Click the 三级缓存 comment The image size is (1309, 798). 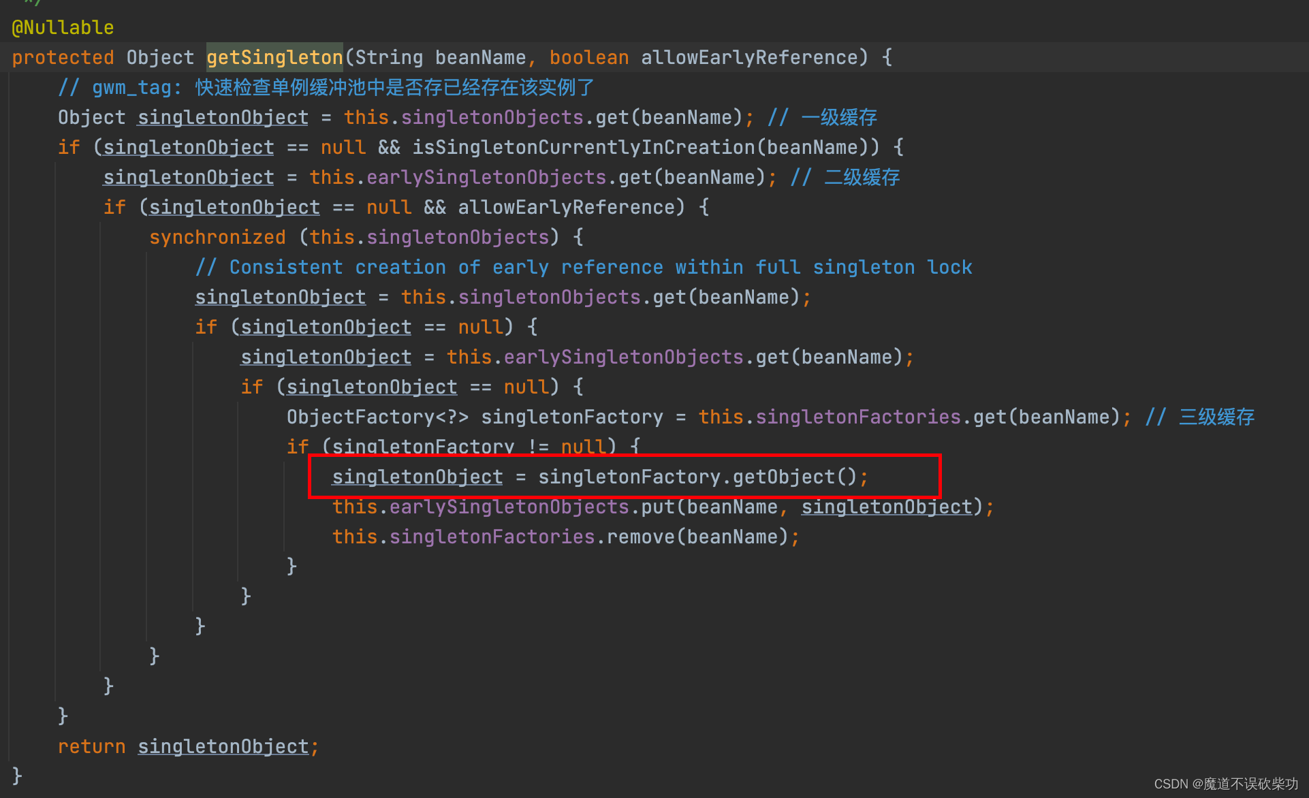pos(1216,417)
